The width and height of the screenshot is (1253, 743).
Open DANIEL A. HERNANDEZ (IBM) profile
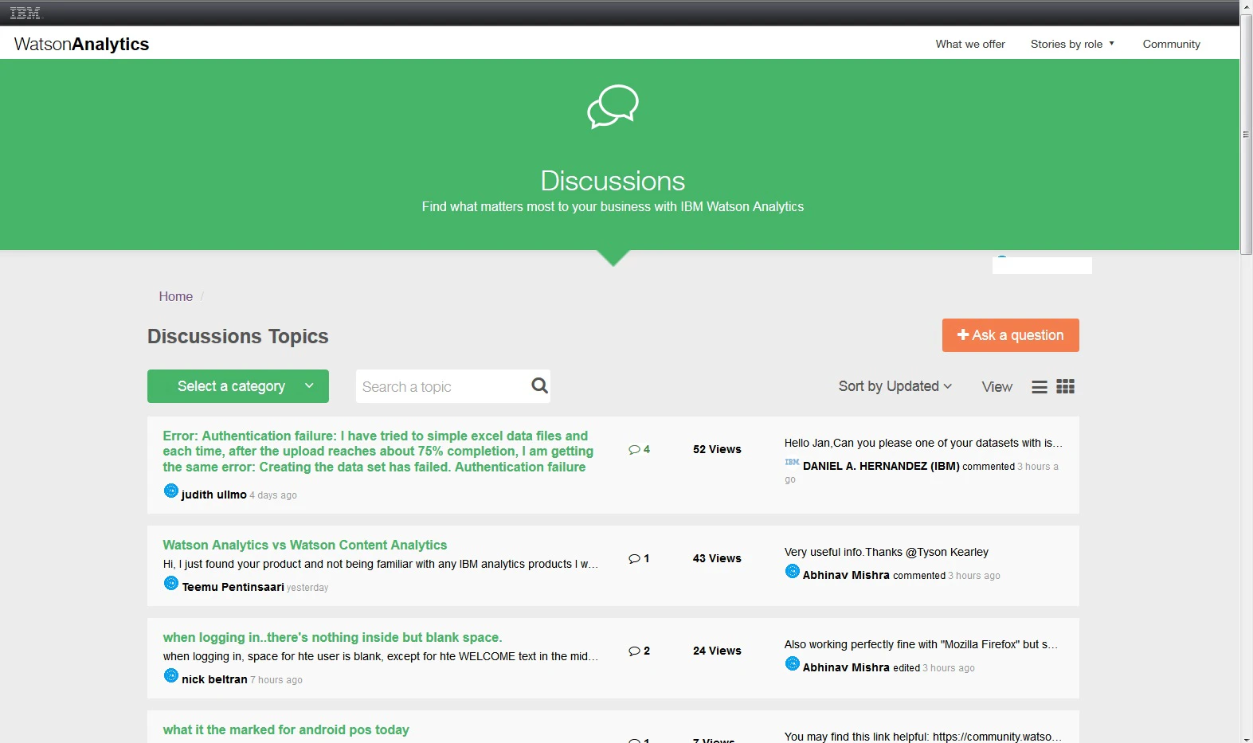pyautogui.click(x=881, y=466)
